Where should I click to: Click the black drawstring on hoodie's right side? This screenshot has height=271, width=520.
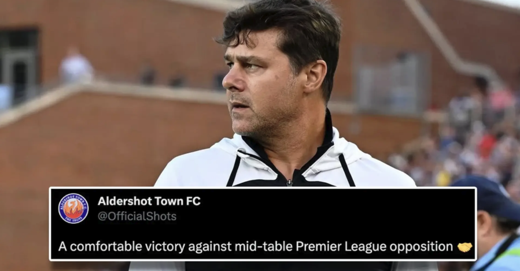(347, 170)
